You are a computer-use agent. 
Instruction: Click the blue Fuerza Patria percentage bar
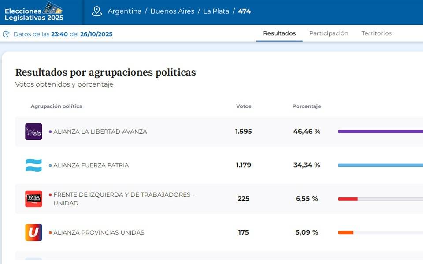tap(380, 165)
